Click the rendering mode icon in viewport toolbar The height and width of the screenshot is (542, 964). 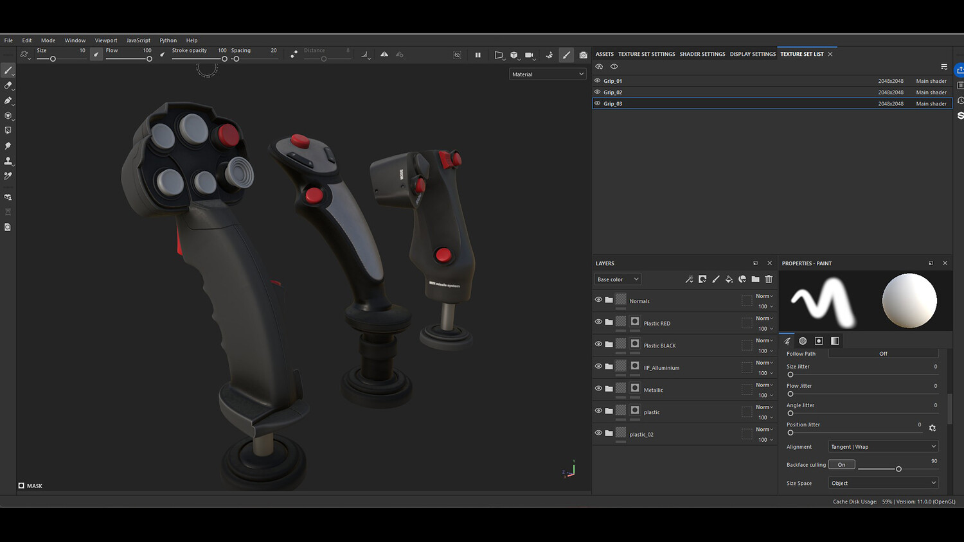pos(549,55)
